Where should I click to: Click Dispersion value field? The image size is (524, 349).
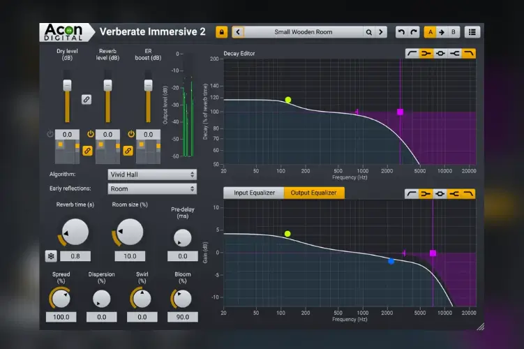click(x=102, y=318)
